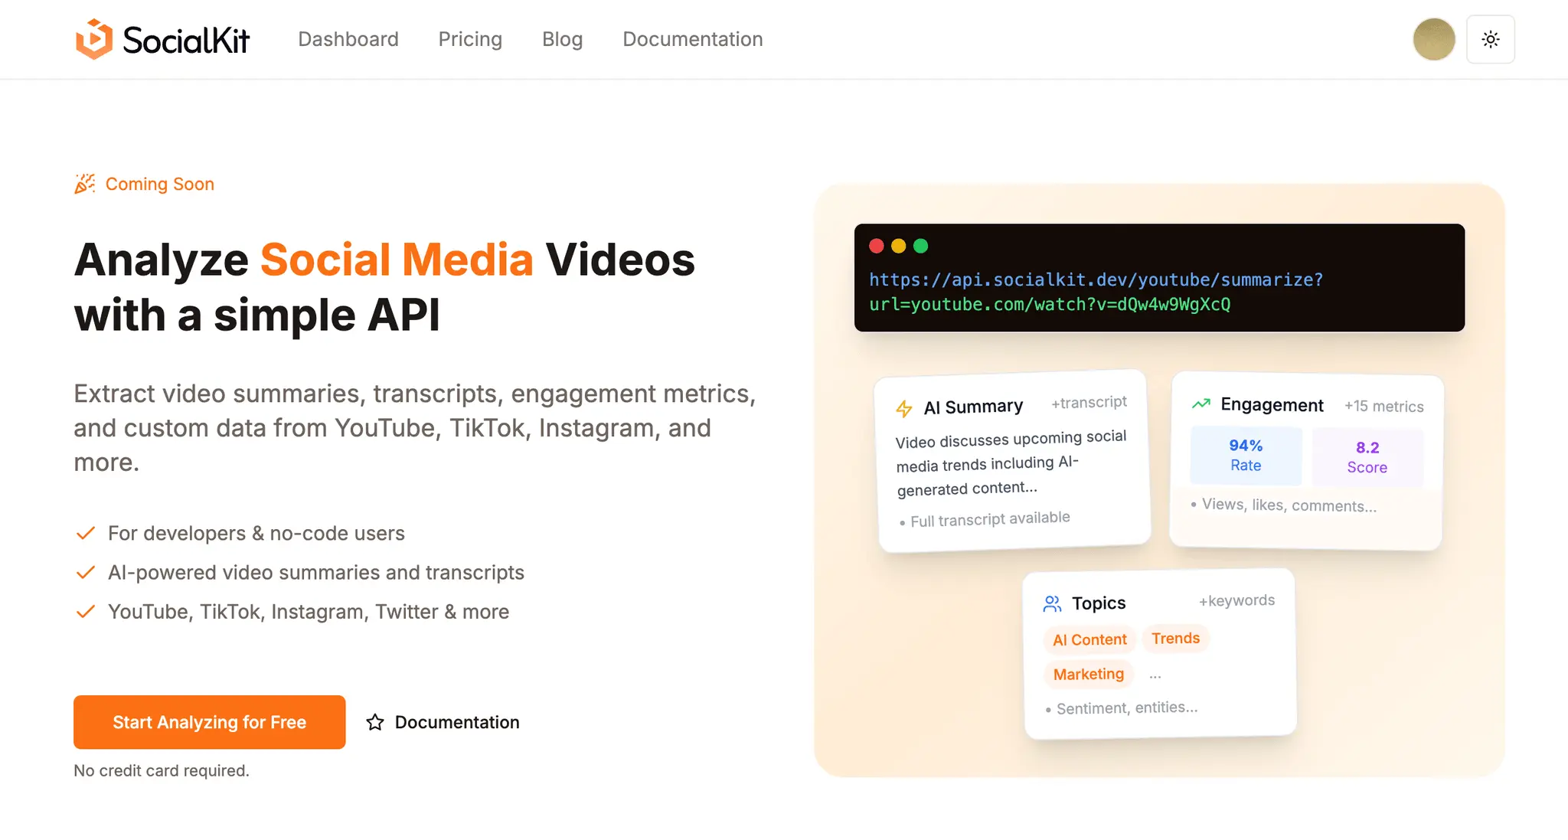Click the green dot in code window
The image size is (1568, 840).
[x=921, y=246]
